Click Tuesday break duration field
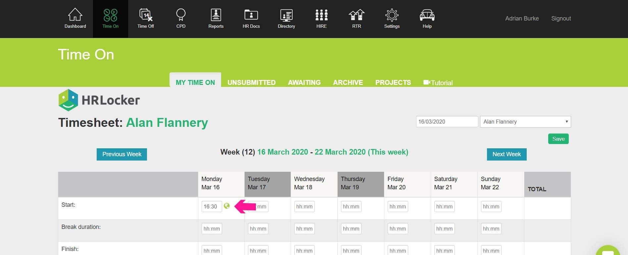This screenshot has width=628, height=255. coord(258,229)
